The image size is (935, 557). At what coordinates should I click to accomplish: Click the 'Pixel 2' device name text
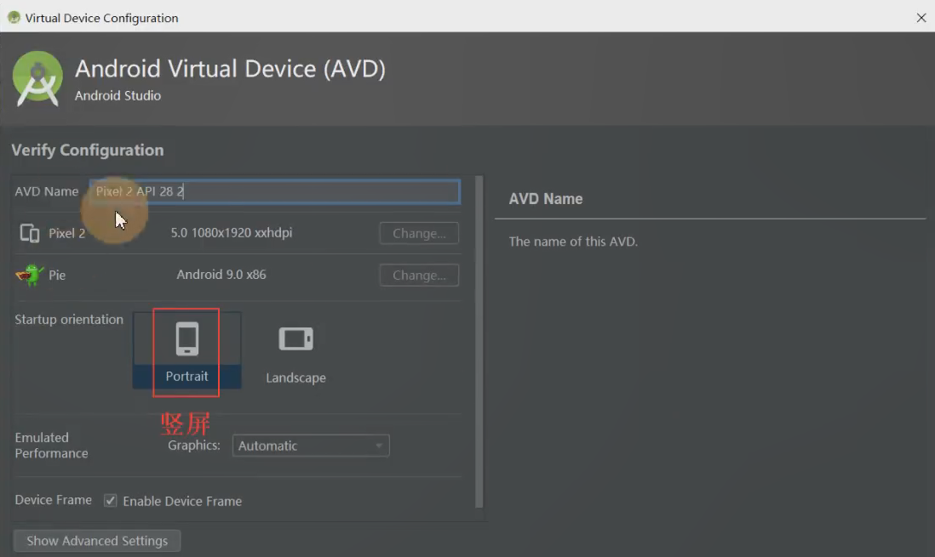(x=66, y=233)
